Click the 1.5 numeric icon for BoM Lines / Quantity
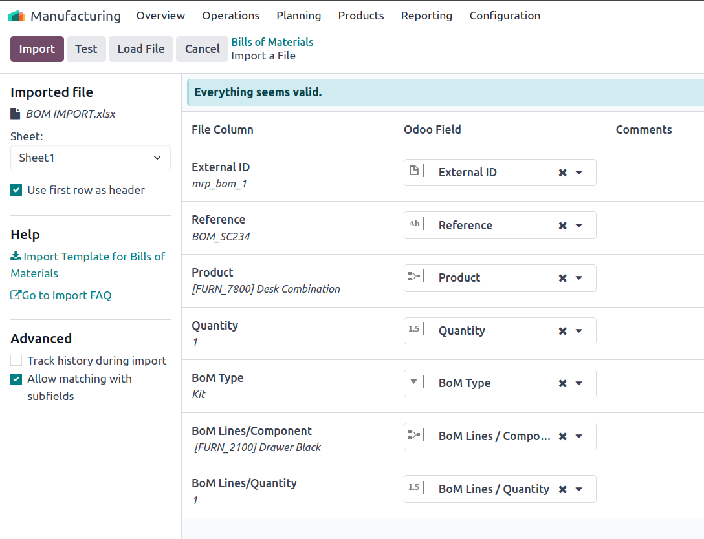The image size is (704, 539). pyautogui.click(x=413, y=487)
